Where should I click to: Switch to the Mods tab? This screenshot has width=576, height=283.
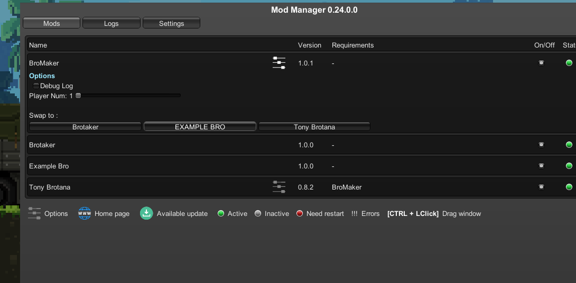tap(51, 23)
